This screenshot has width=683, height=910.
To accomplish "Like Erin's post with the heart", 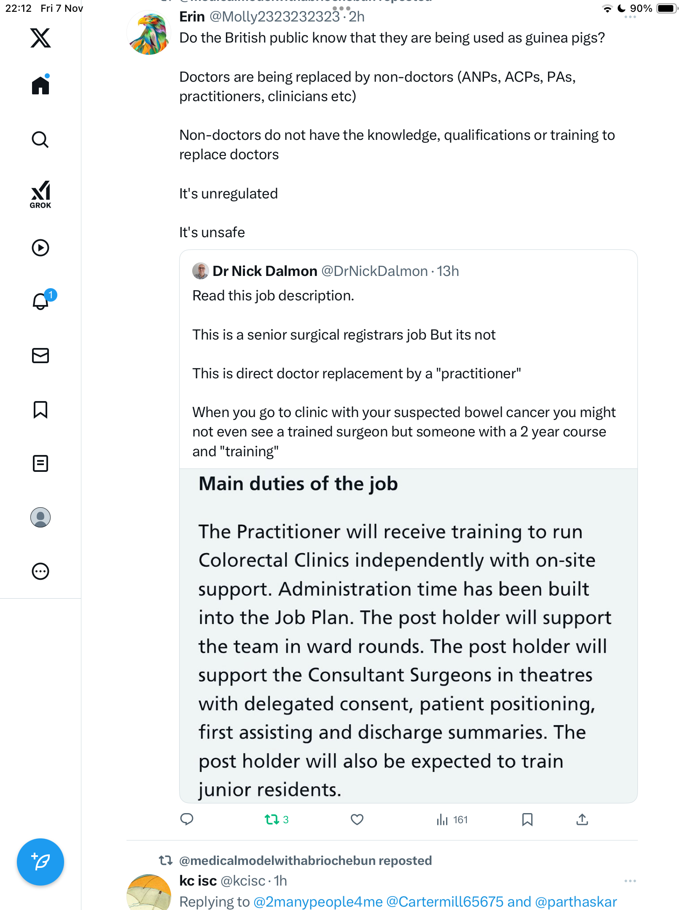I will click(x=357, y=819).
